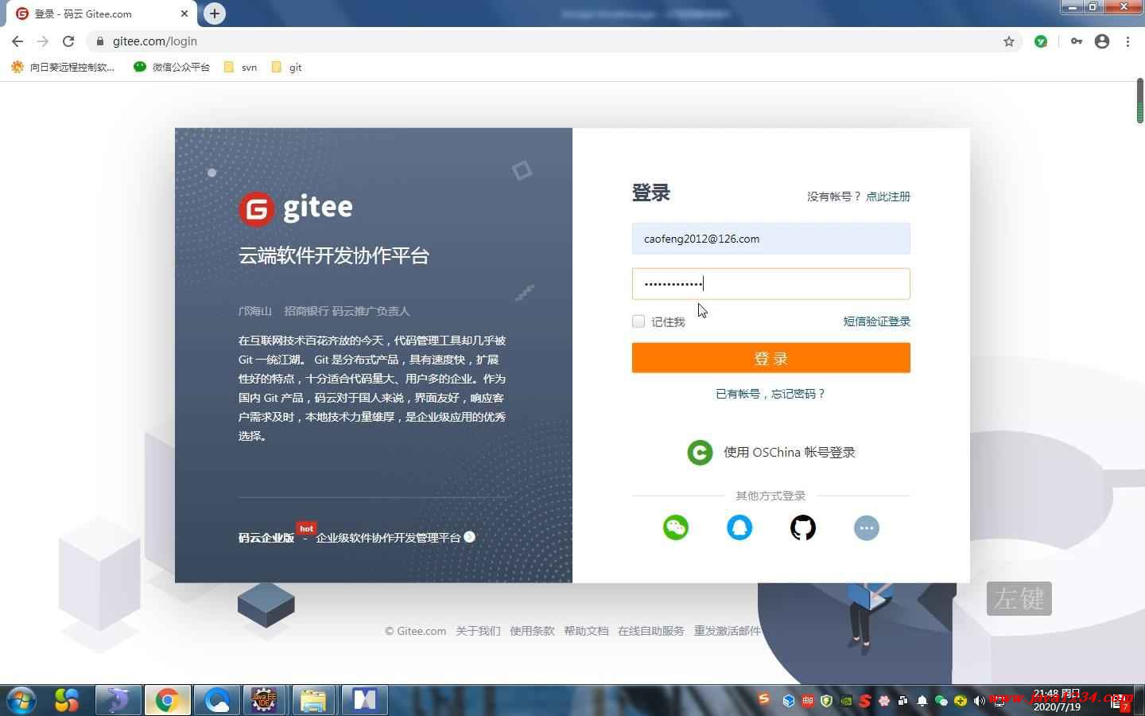This screenshot has height=716, width=1145.
Task: Click the page vertical scrollbar thumb
Action: pos(1139,101)
